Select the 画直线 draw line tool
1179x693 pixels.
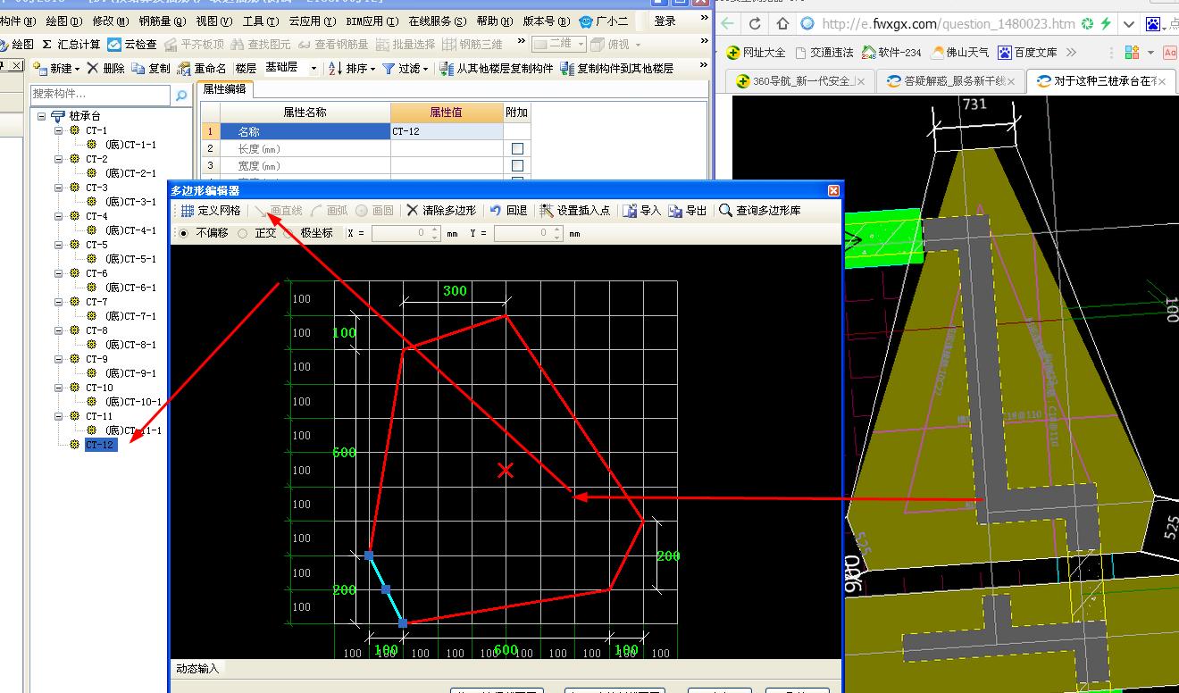278,211
